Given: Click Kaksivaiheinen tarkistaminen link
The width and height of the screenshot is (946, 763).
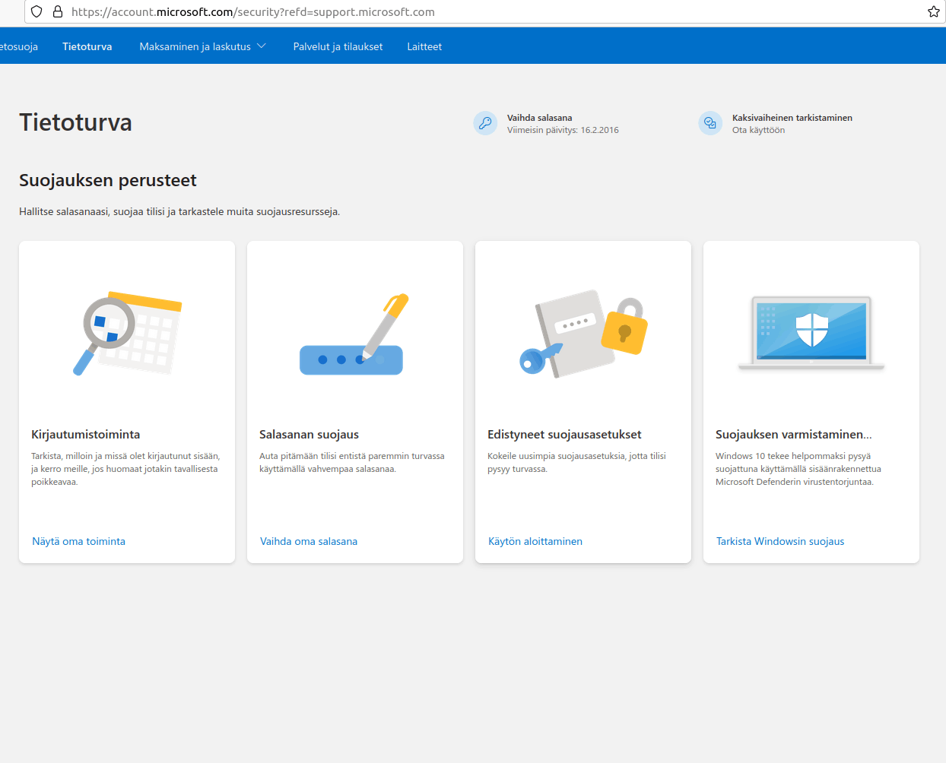Looking at the screenshot, I should [x=792, y=118].
